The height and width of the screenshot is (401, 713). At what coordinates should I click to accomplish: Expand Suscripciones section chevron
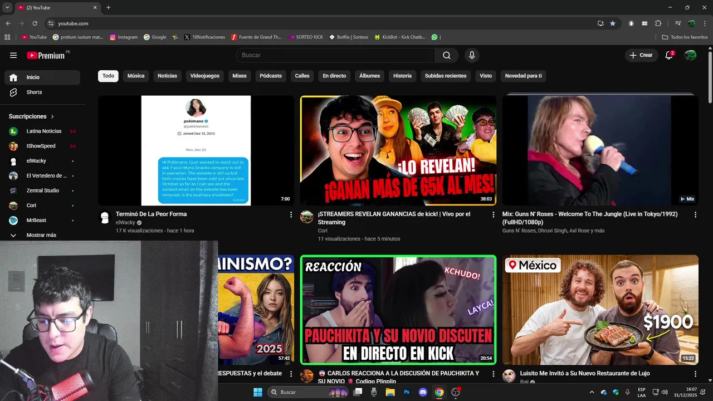(x=52, y=117)
